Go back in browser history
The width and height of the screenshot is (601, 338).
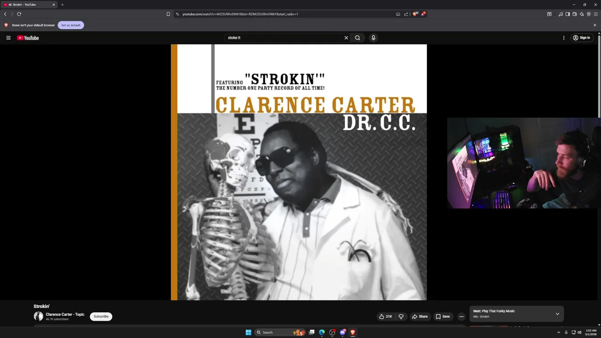click(x=5, y=14)
